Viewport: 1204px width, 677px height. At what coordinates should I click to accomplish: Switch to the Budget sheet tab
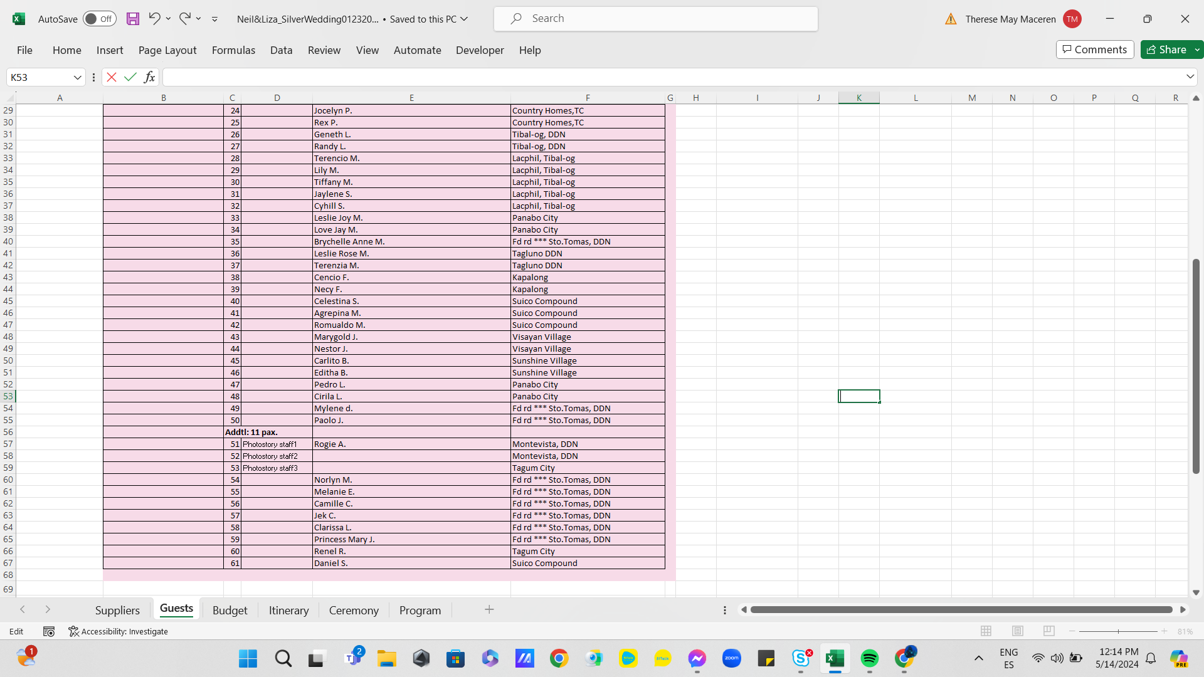[230, 611]
